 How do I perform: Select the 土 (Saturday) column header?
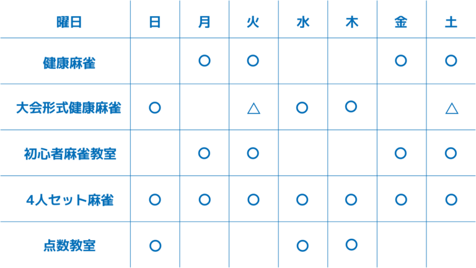coord(451,22)
